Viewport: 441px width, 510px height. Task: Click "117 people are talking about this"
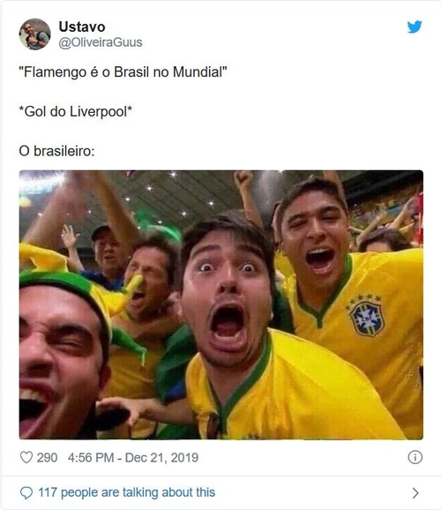(x=127, y=492)
